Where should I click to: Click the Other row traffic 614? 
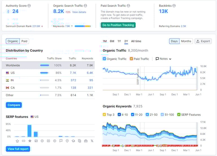pyautogui.click(x=73, y=95)
